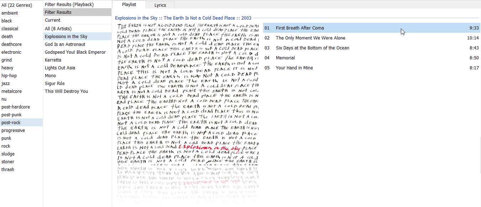Select track The Only Moment We Were Alone
Screen dimensions: 481x207
click(x=310, y=38)
